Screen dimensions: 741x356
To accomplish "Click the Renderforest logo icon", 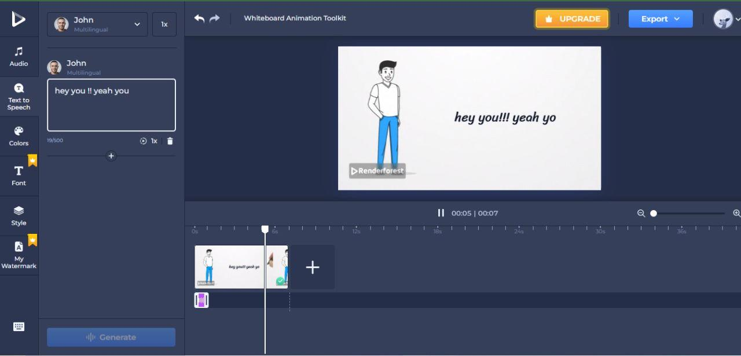I will (19, 19).
